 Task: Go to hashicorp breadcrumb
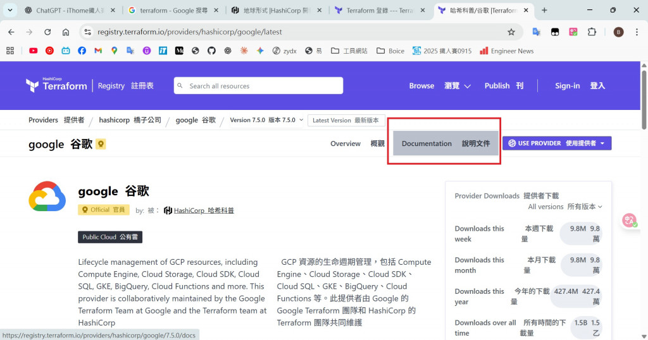pos(130,120)
